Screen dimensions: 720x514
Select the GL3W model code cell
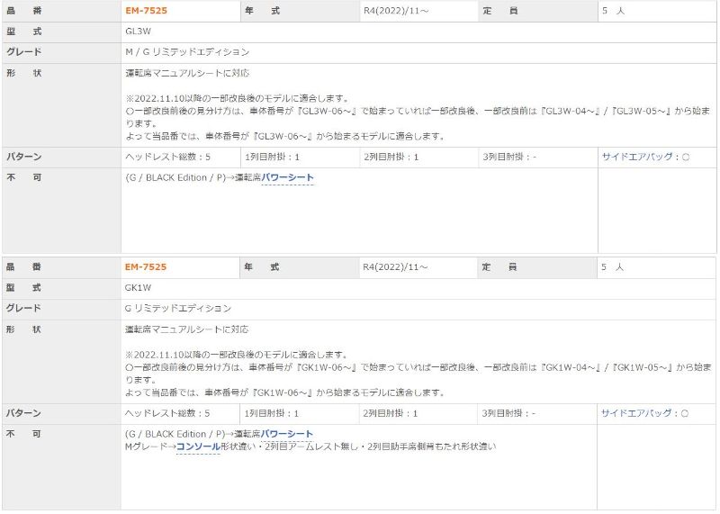[x=139, y=32]
